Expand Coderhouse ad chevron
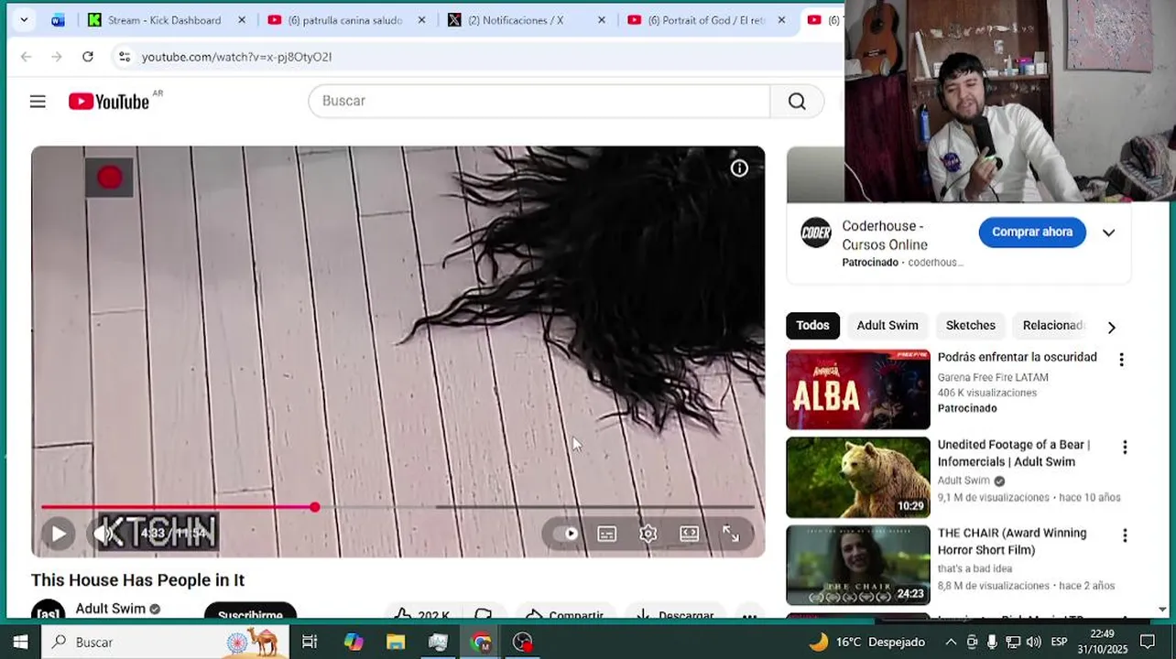 coord(1108,232)
